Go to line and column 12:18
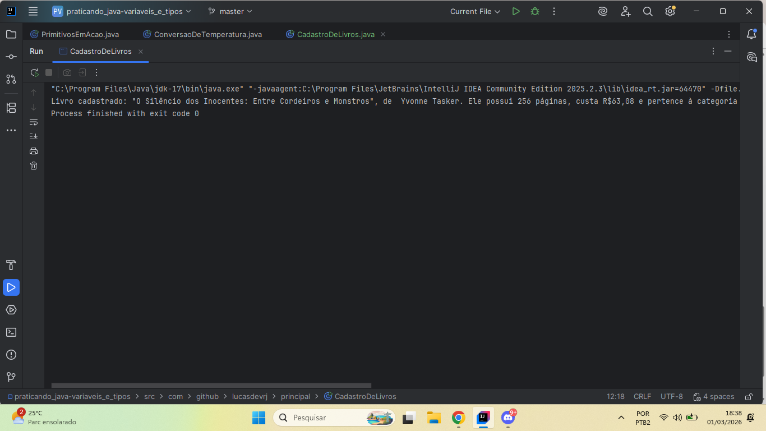This screenshot has height=431, width=766. [616, 397]
